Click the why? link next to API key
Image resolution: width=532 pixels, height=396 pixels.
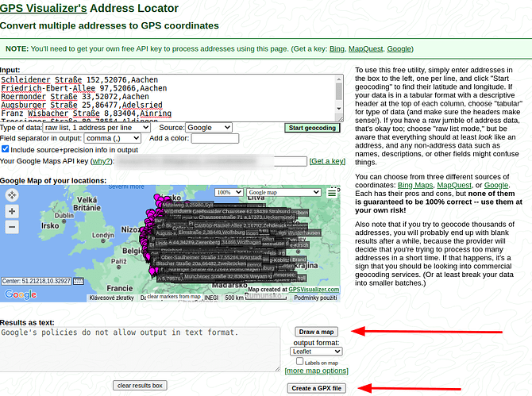(102, 161)
